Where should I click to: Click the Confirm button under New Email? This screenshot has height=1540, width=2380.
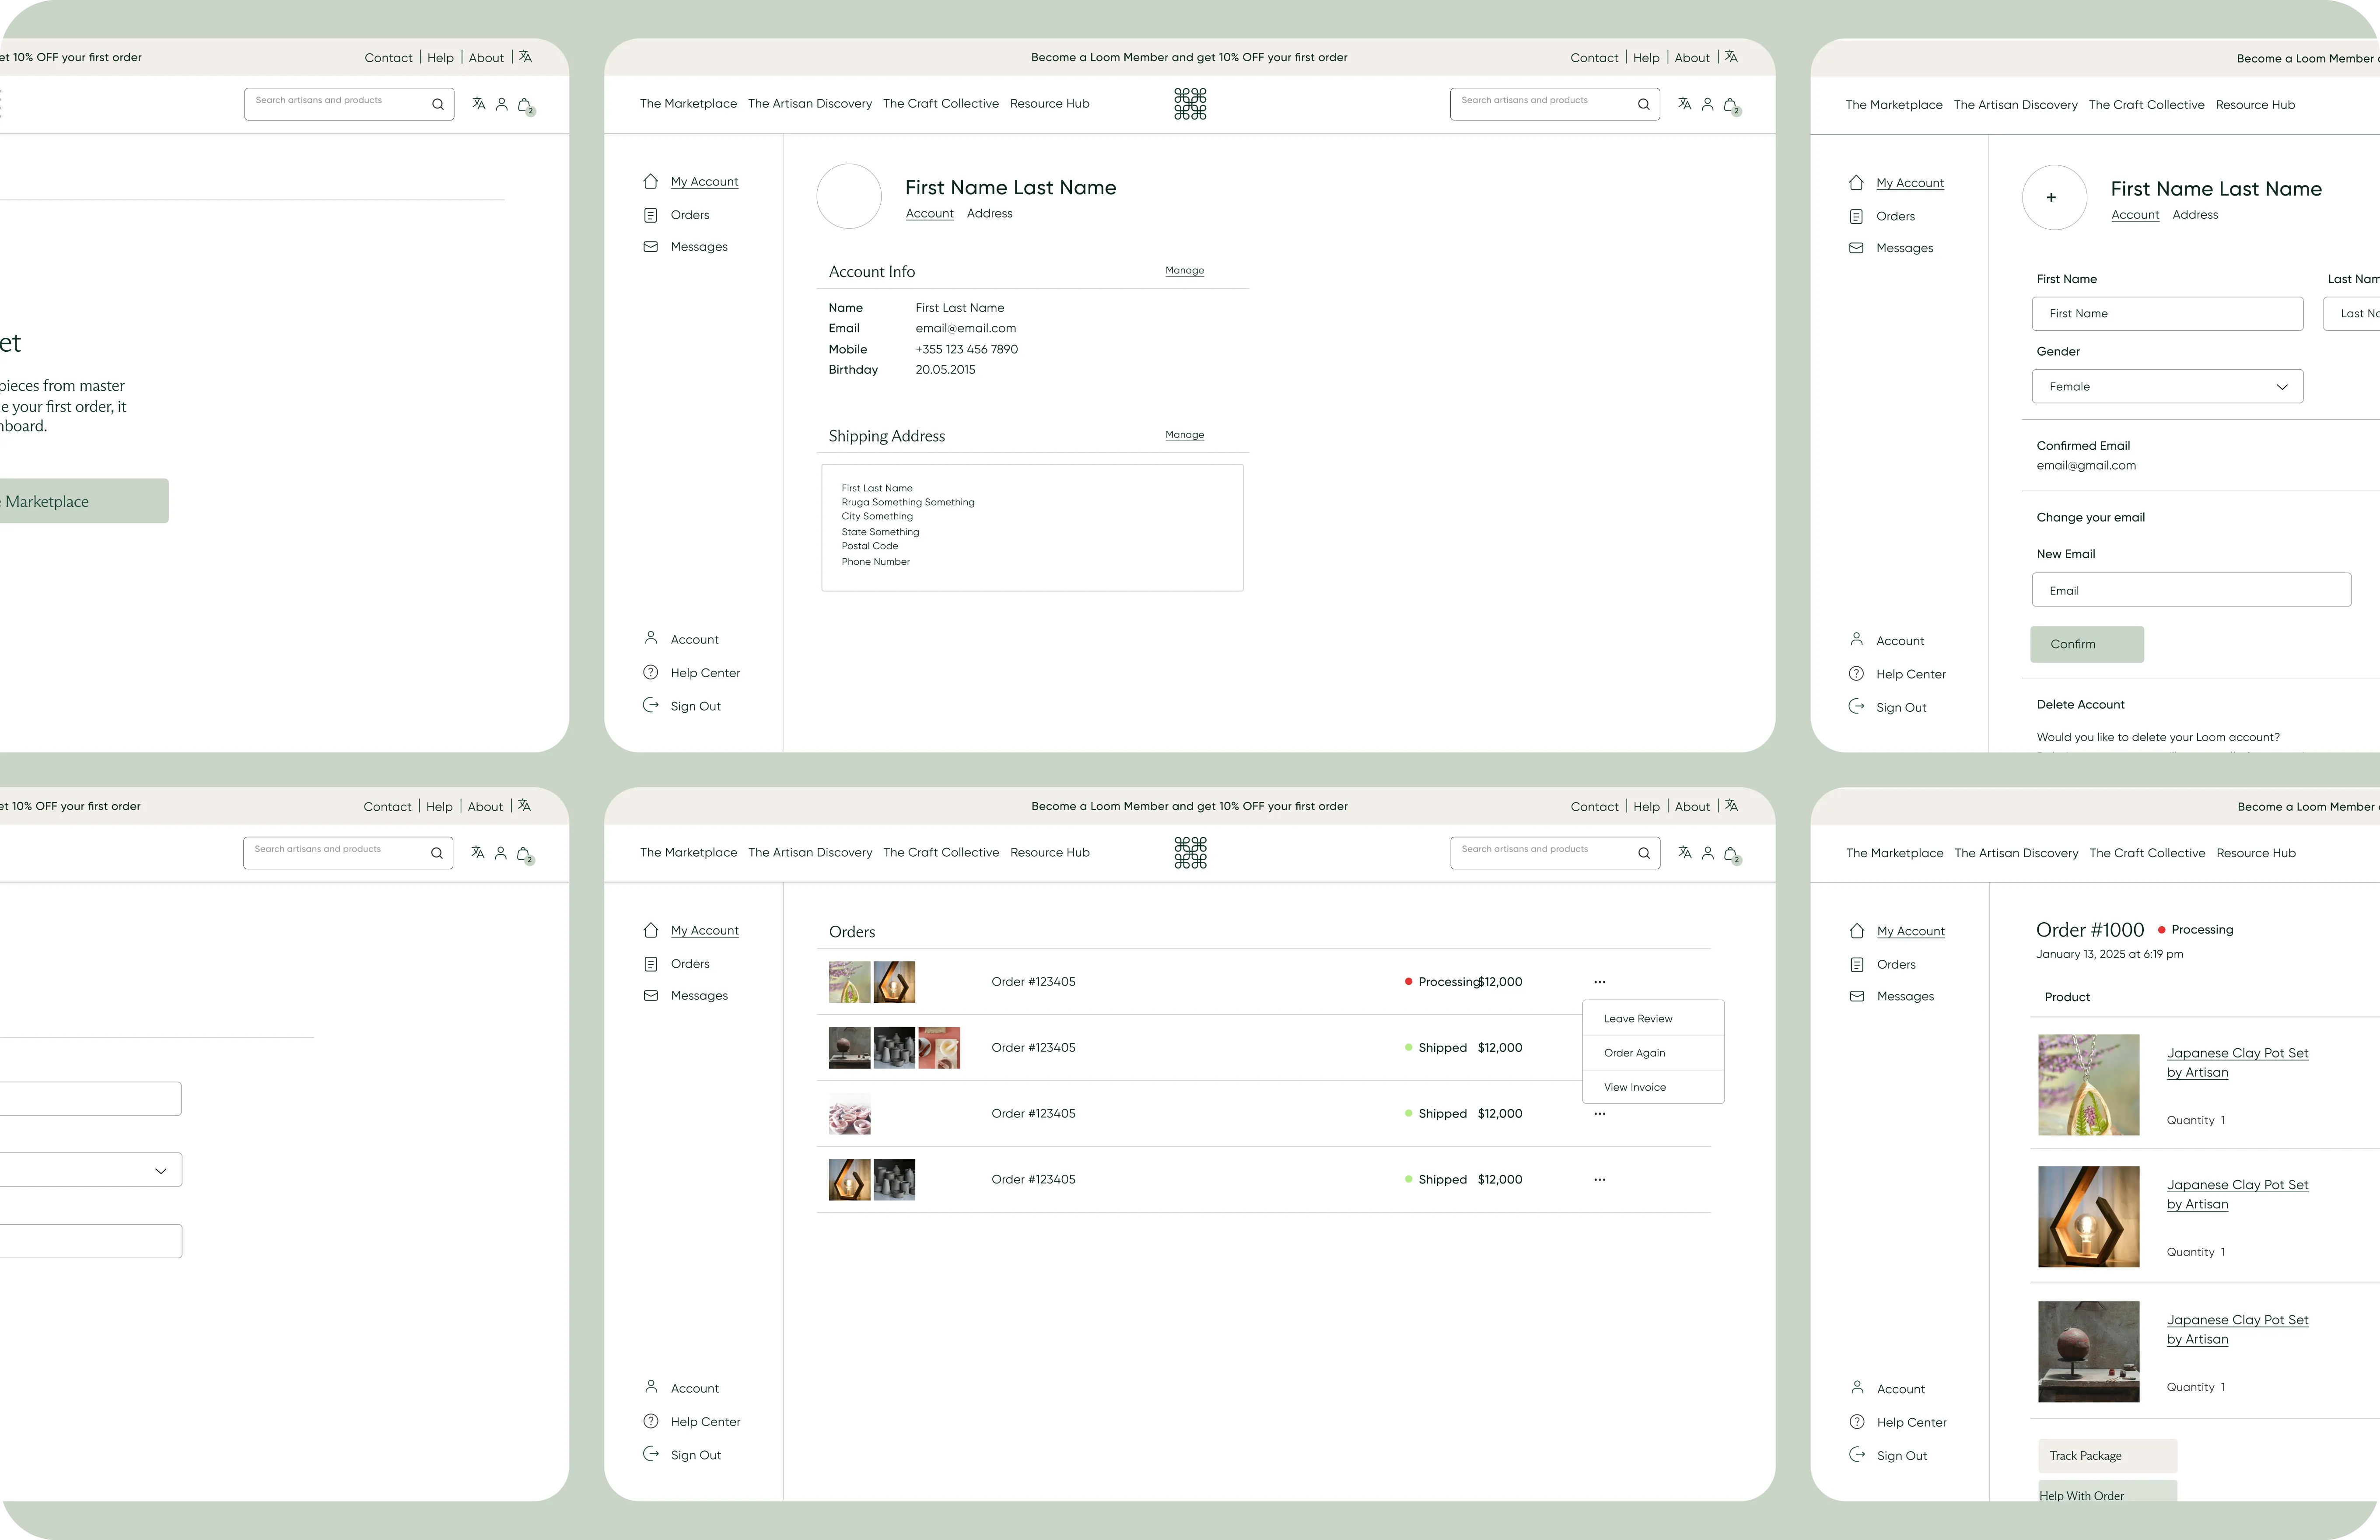tap(2086, 644)
